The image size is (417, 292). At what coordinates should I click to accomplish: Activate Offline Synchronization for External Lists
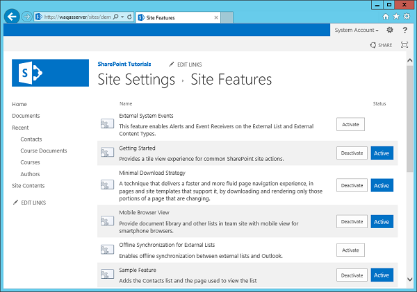350,250
